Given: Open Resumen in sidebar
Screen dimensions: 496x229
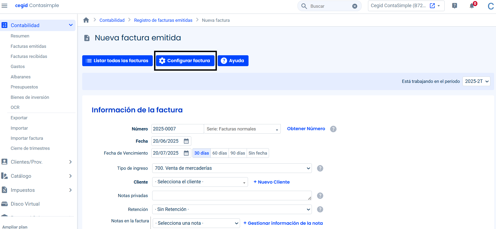Looking at the screenshot, I should click(x=20, y=36).
